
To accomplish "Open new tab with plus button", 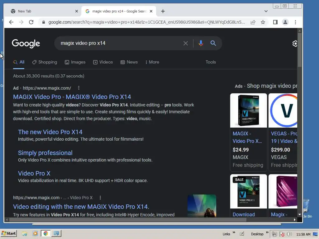I will pos(163,11).
